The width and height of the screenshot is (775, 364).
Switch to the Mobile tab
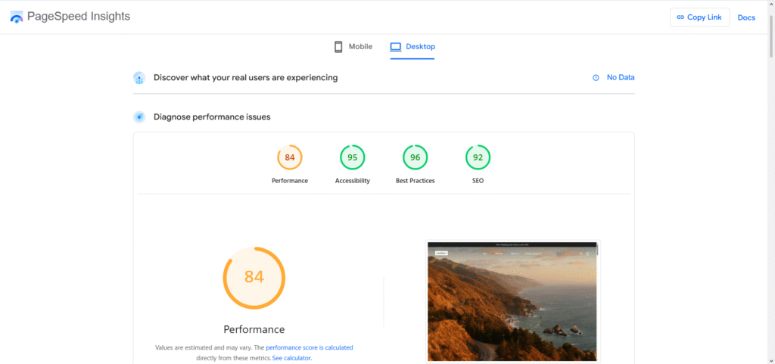353,47
